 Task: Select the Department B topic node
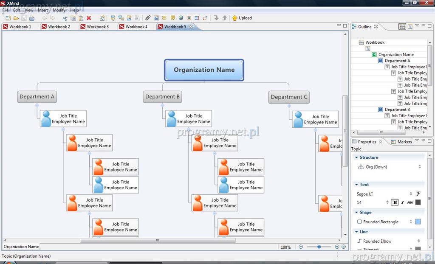pos(162,97)
